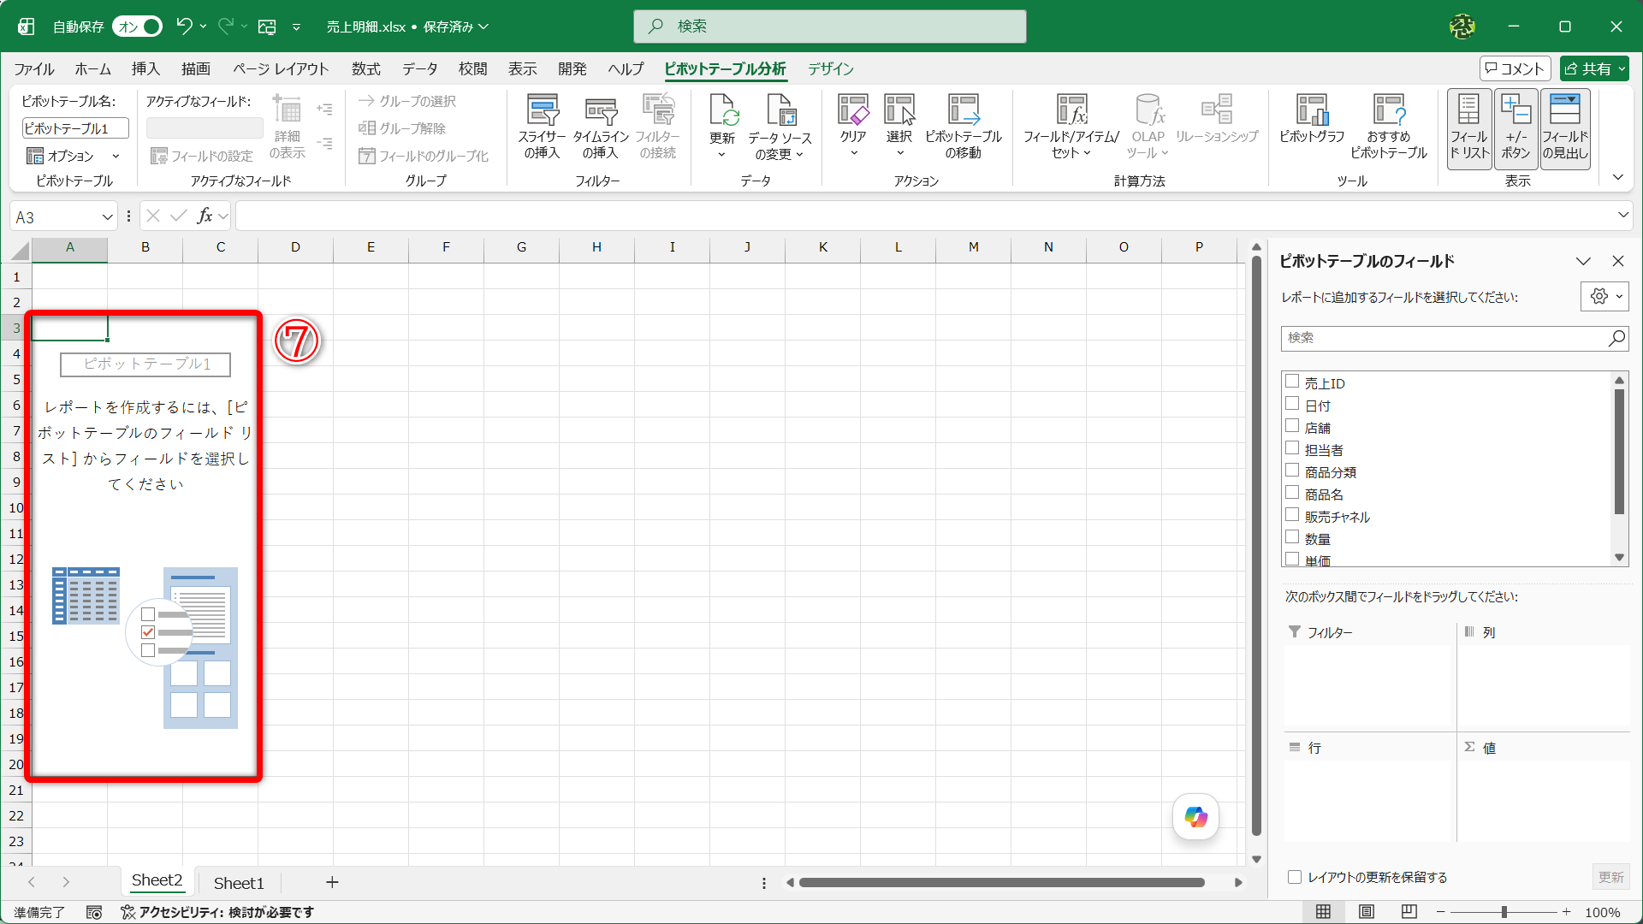1643x924 pixels.
Task: Switch to the 数式 tab
Action: click(x=365, y=68)
